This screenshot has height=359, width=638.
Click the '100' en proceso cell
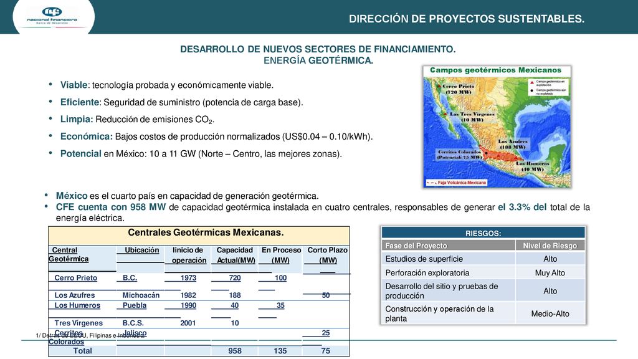281,277
